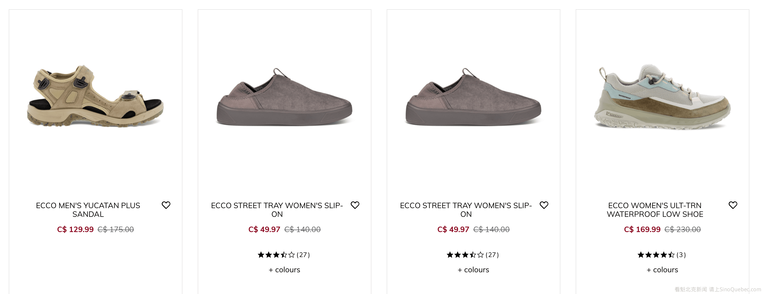Add Yucatan Plus Sandal to wishlist
The height and width of the screenshot is (294, 763).
(166, 205)
